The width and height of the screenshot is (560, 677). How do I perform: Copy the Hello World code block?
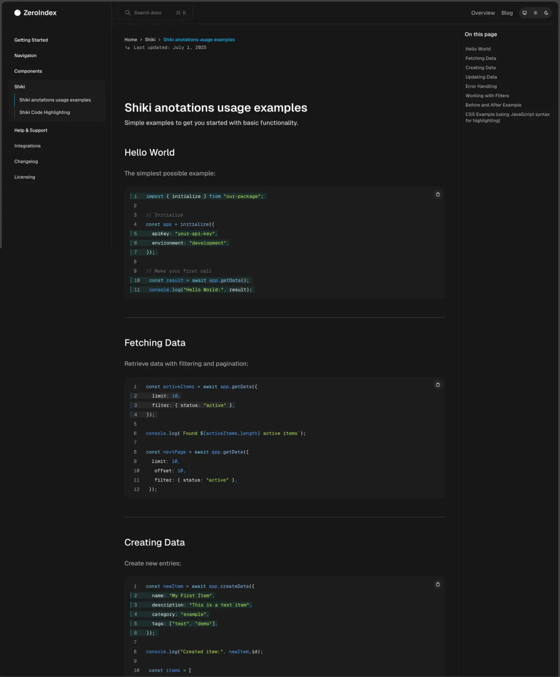pos(437,195)
